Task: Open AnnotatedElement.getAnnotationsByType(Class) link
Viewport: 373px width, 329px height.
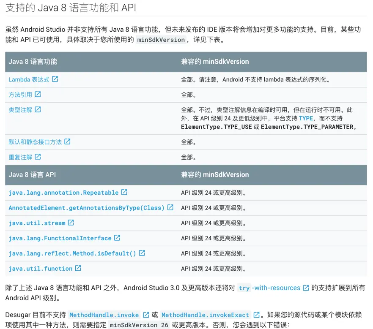Action: click(87, 208)
